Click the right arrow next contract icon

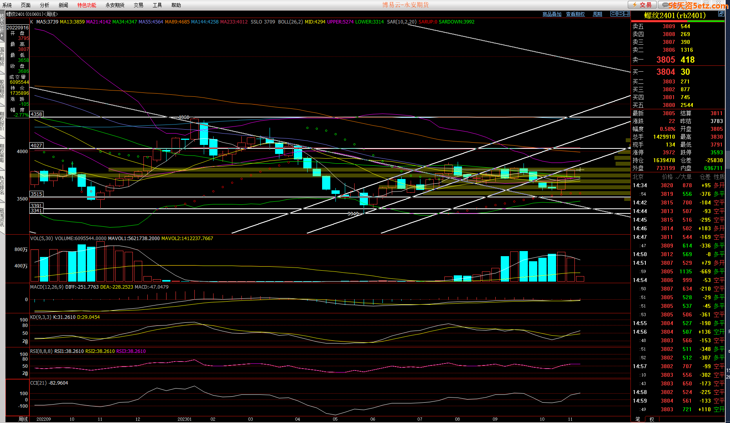(620, 14)
